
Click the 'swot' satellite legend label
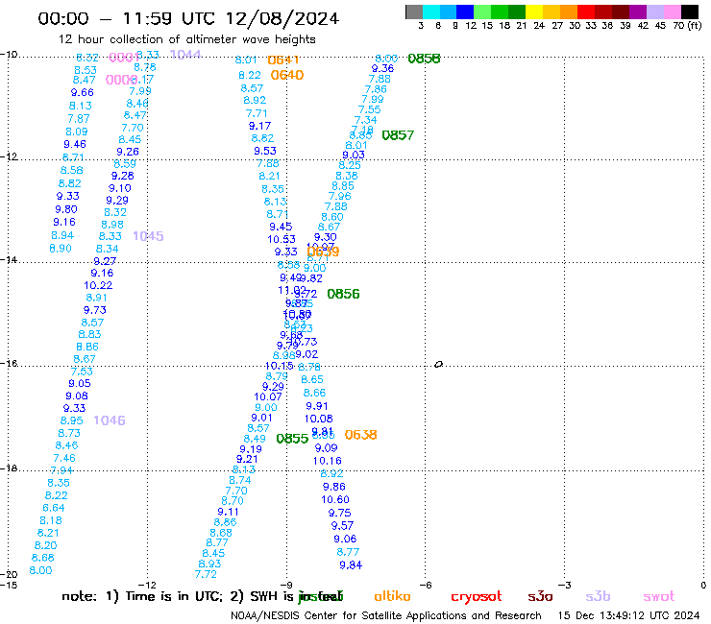tap(659, 597)
